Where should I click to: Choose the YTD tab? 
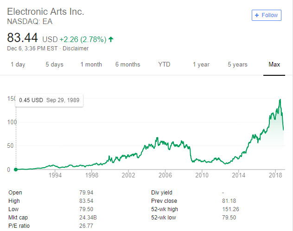coord(164,64)
